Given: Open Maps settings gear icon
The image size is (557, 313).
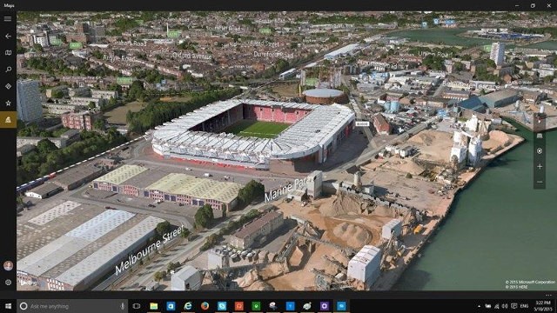Looking at the screenshot, I should coord(8,283).
